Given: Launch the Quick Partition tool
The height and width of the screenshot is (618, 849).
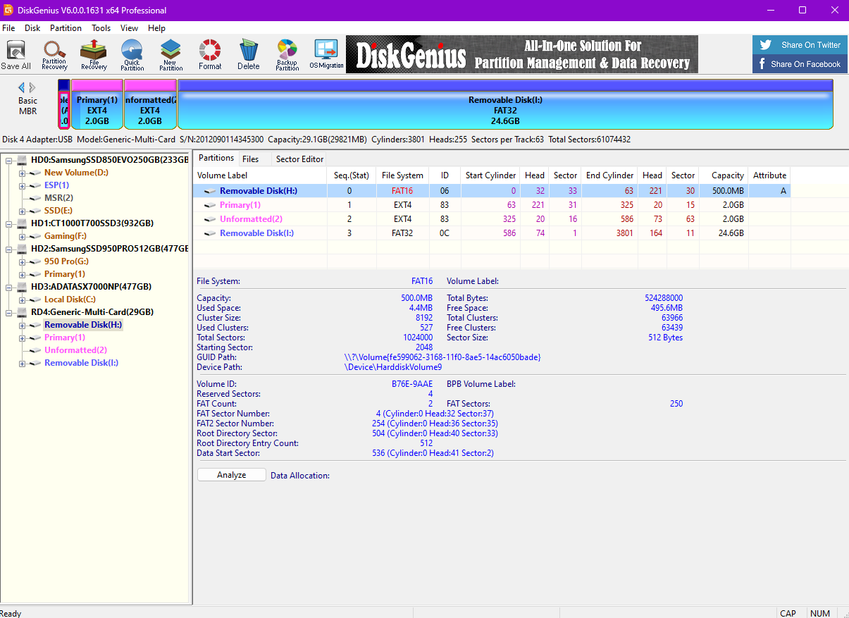Looking at the screenshot, I should [x=131, y=54].
